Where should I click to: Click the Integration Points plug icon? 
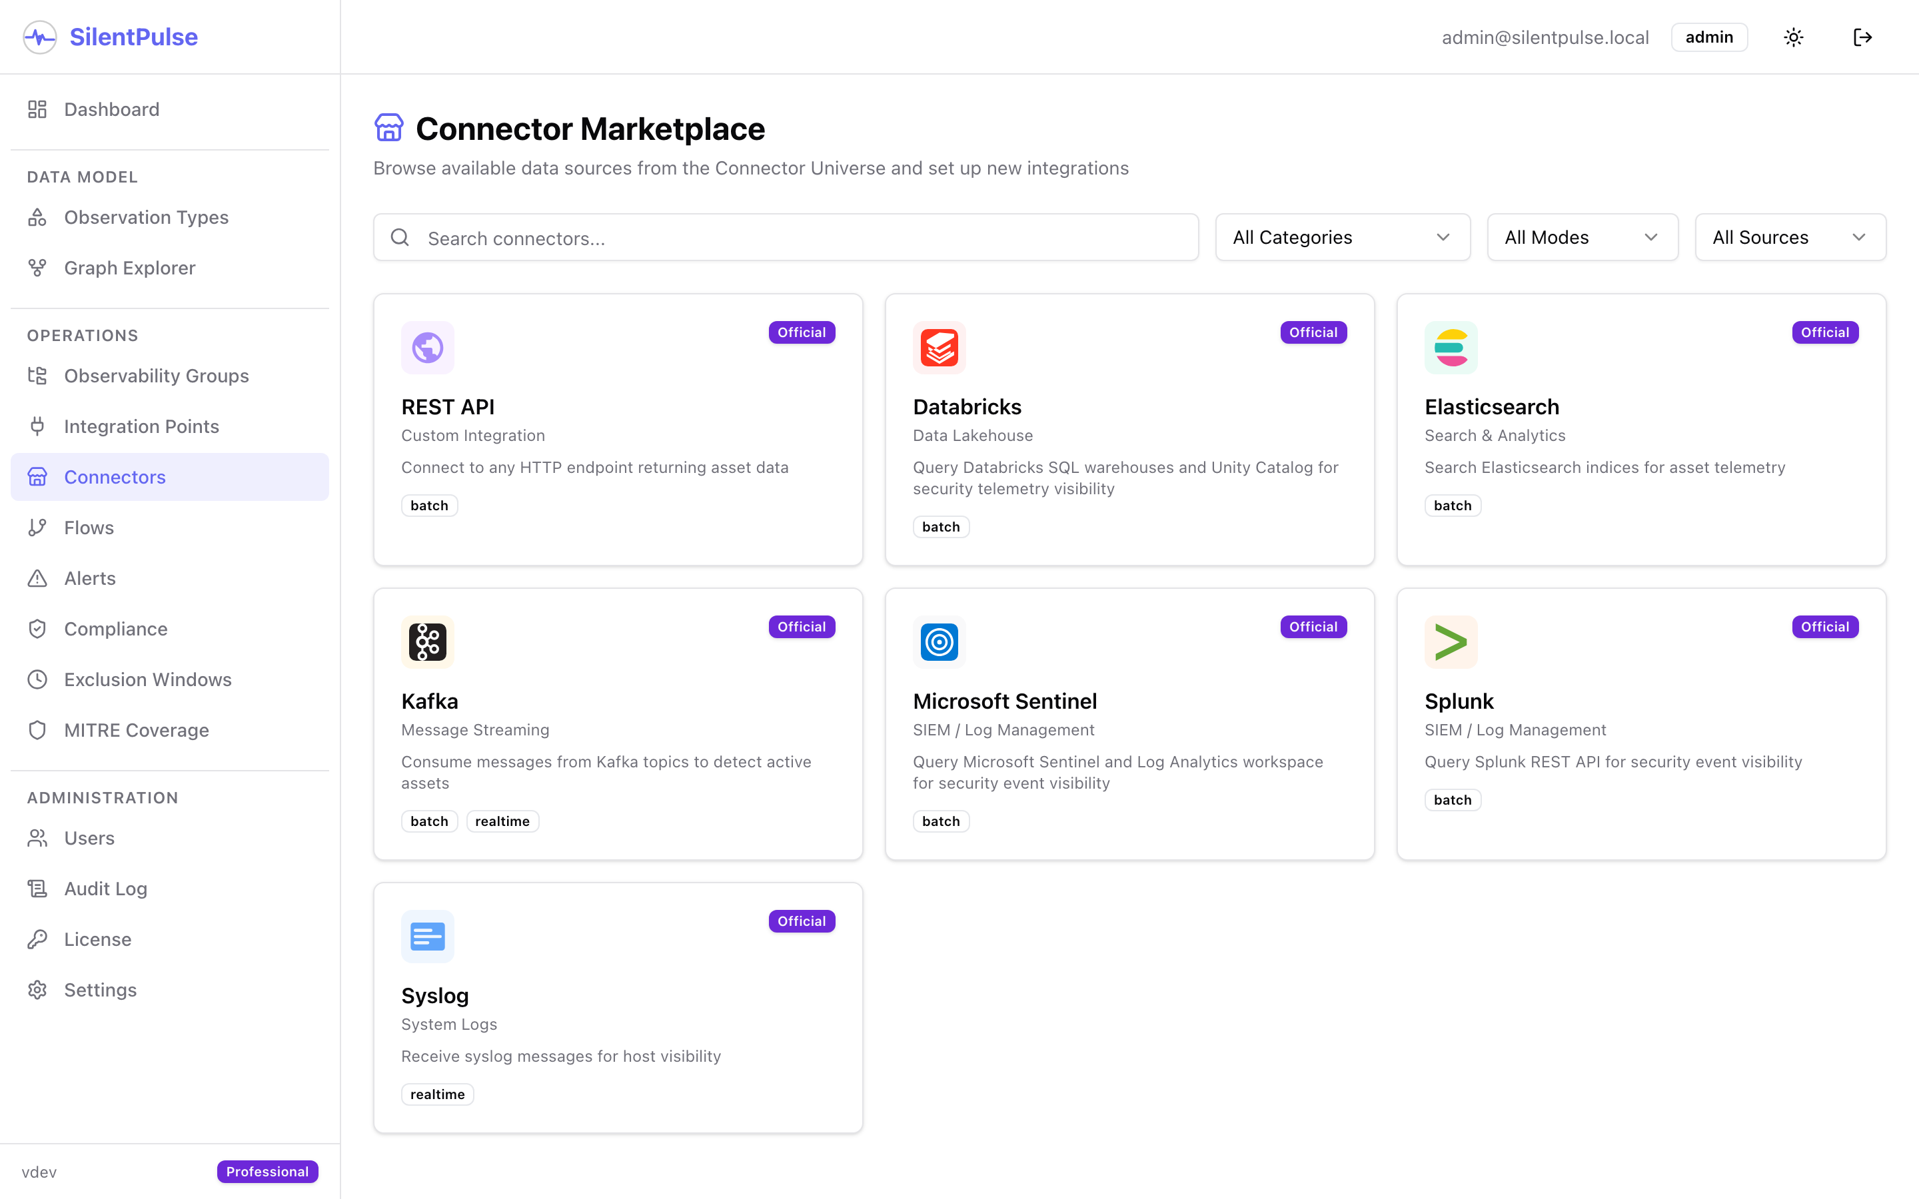tap(37, 426)
